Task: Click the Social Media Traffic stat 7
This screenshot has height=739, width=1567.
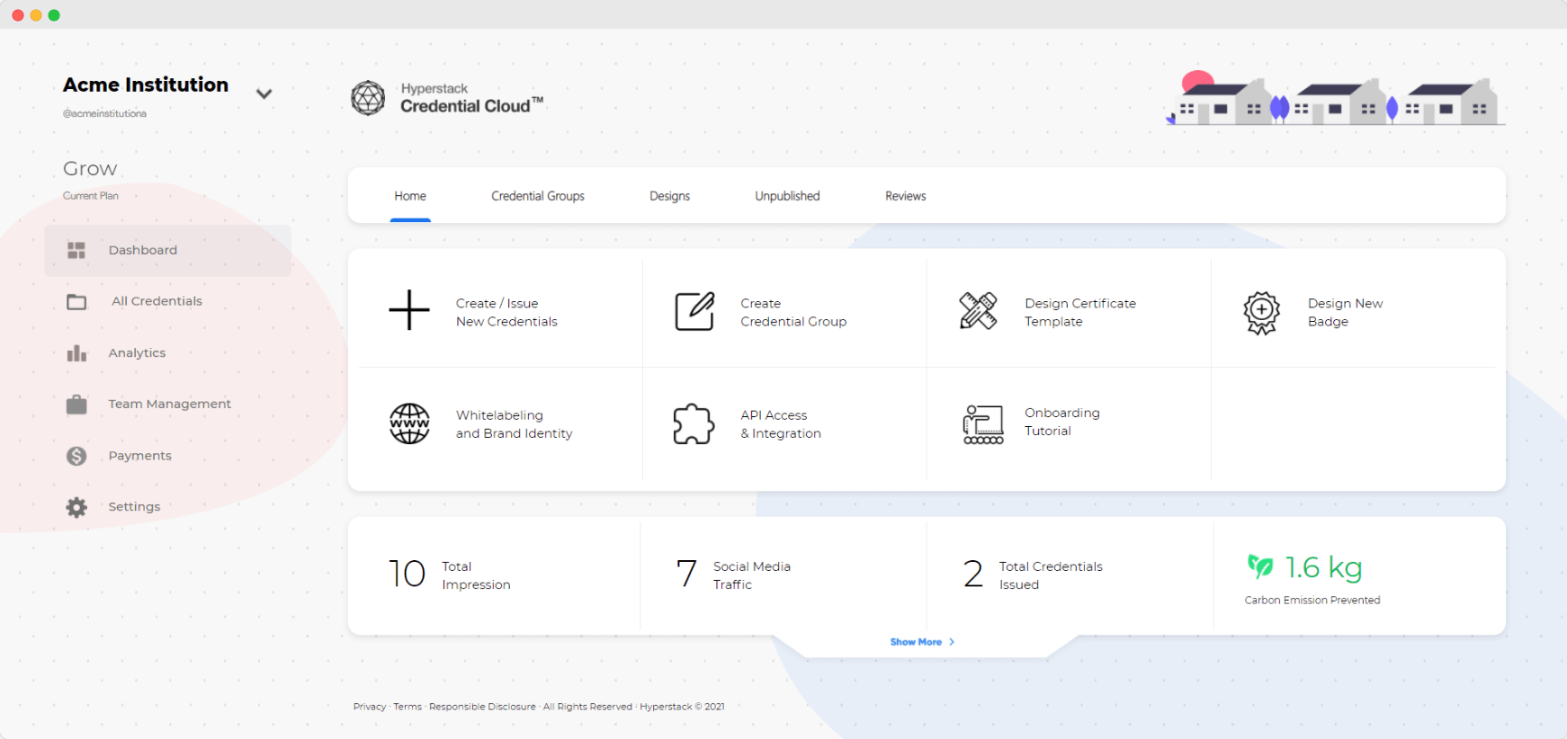Action: pyautogui.click(x=686, y=574)
